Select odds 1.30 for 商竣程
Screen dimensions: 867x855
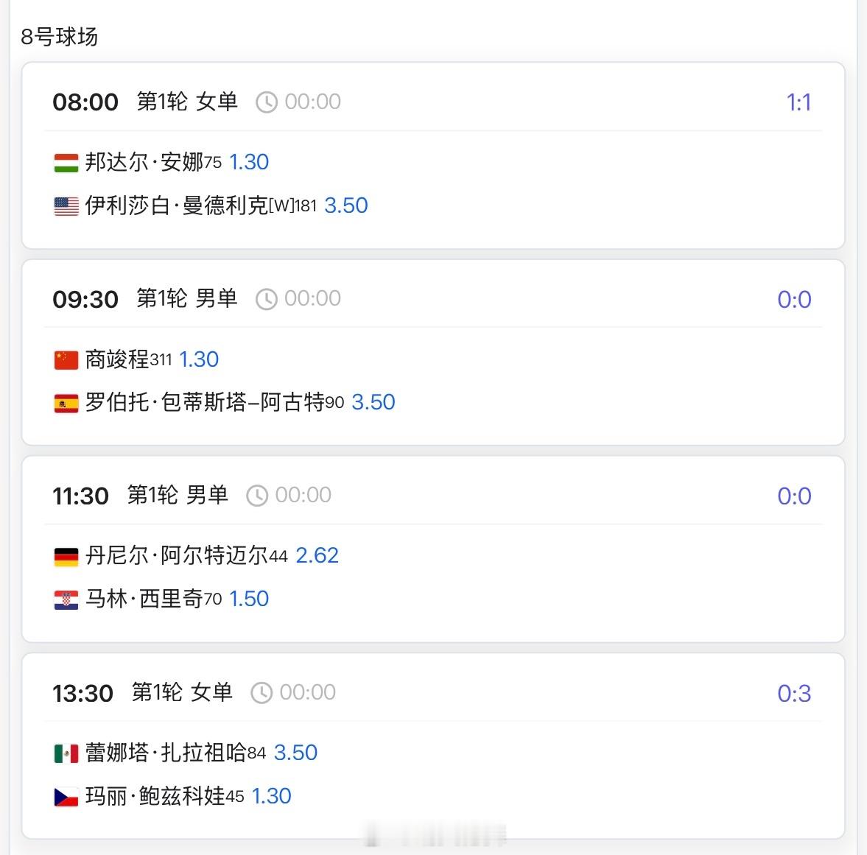coord(199,359)
